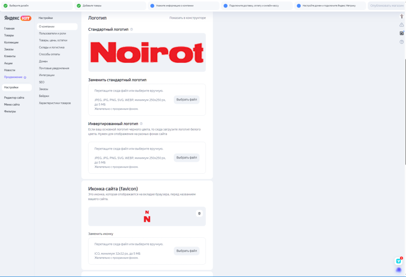Viewport: 406px width, 277px height.
Task: Open the 'Добавьте товары' onboarding step
Action: pos(110,6)
